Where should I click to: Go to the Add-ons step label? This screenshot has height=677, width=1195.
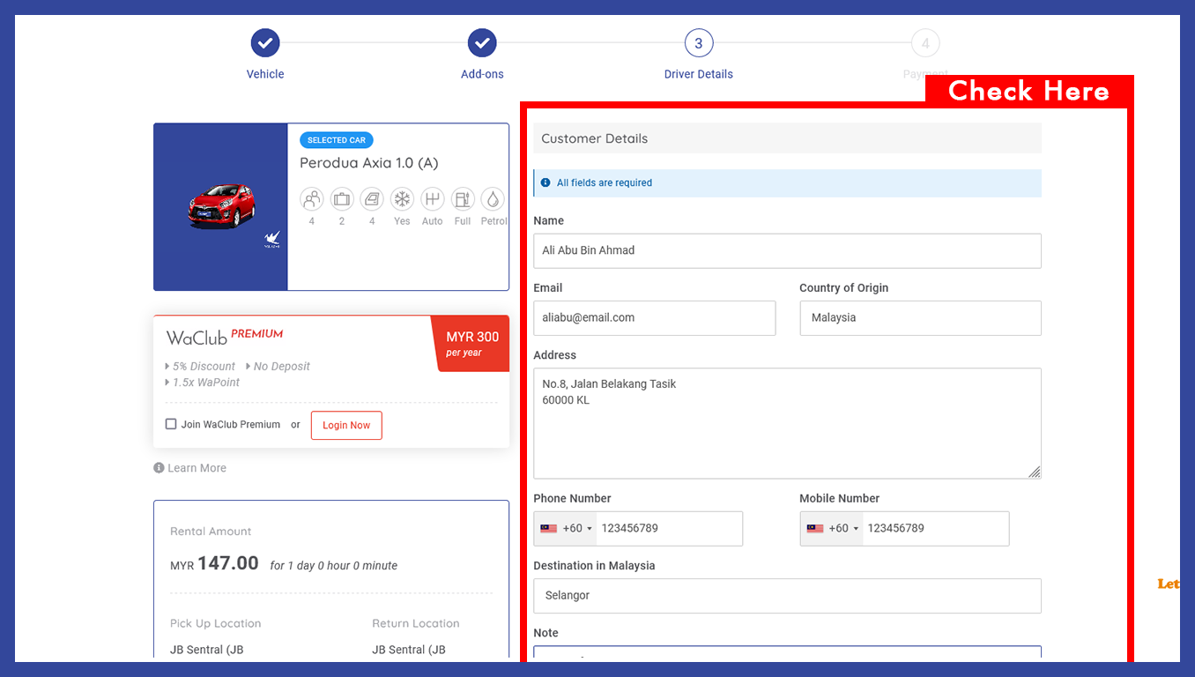(482, 74)
